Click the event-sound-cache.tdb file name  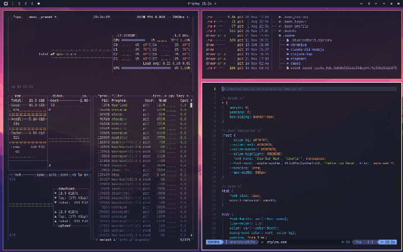[343, 68]
